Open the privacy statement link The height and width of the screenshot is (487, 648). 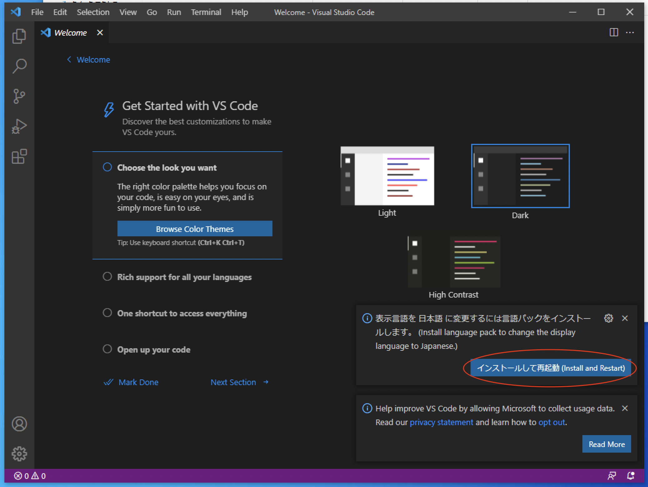coord(441,422)
